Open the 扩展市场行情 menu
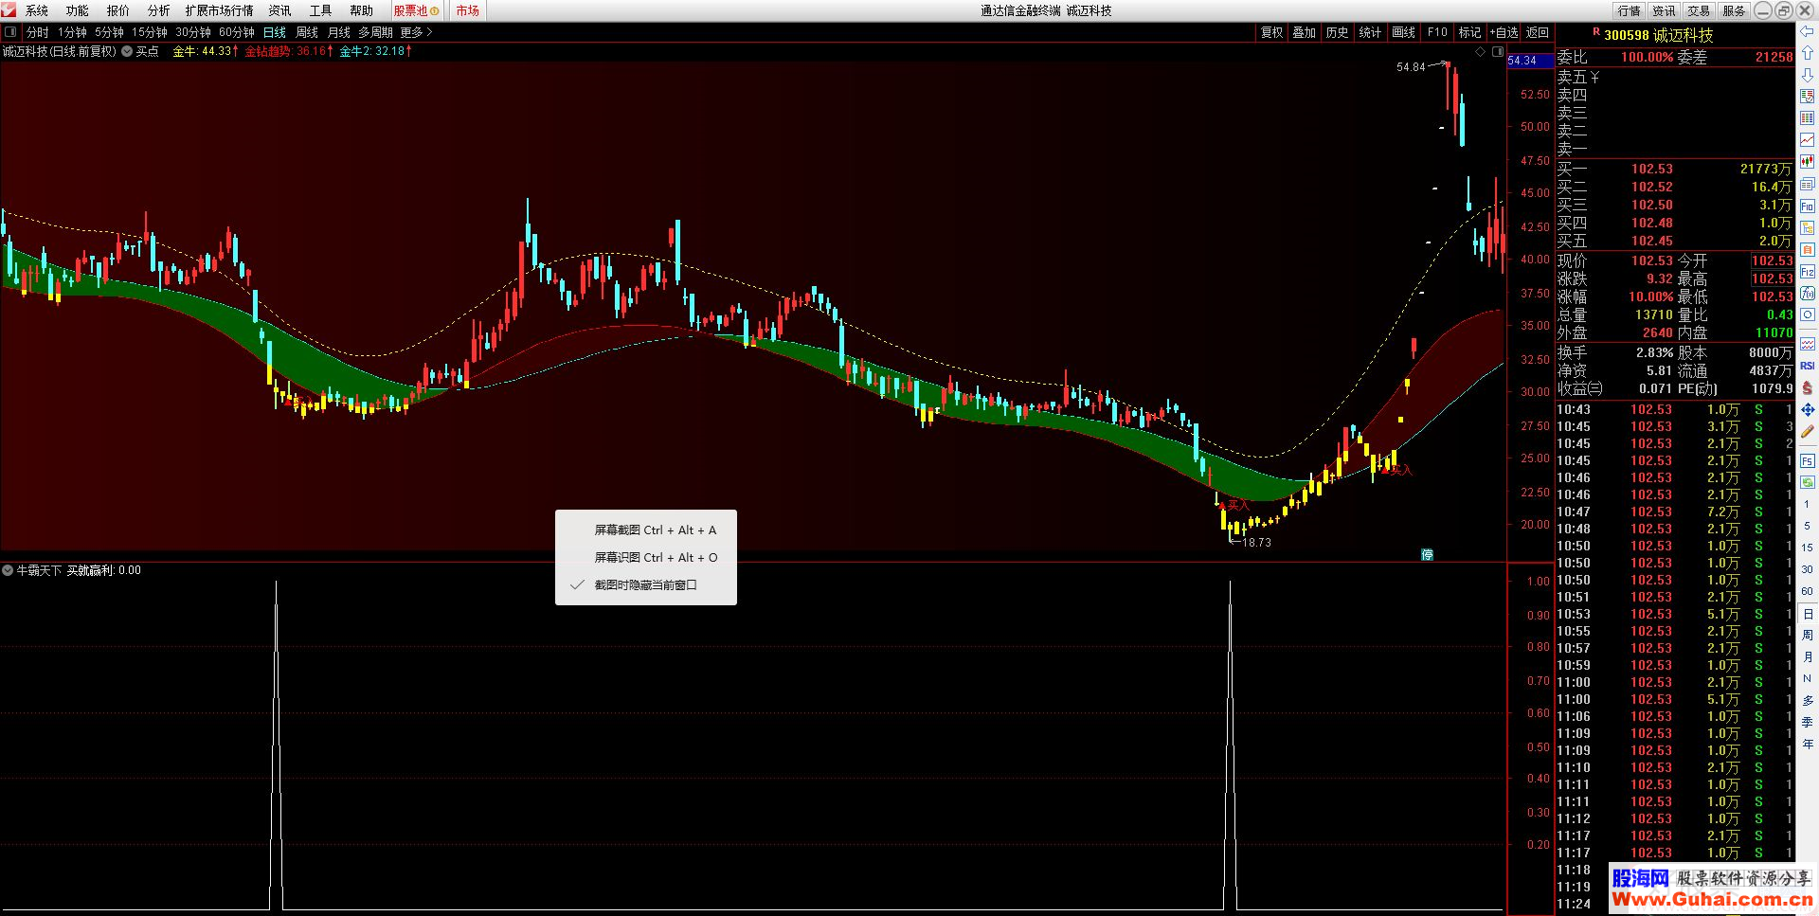The image size is (1819, 916). [x=219, y=10]
